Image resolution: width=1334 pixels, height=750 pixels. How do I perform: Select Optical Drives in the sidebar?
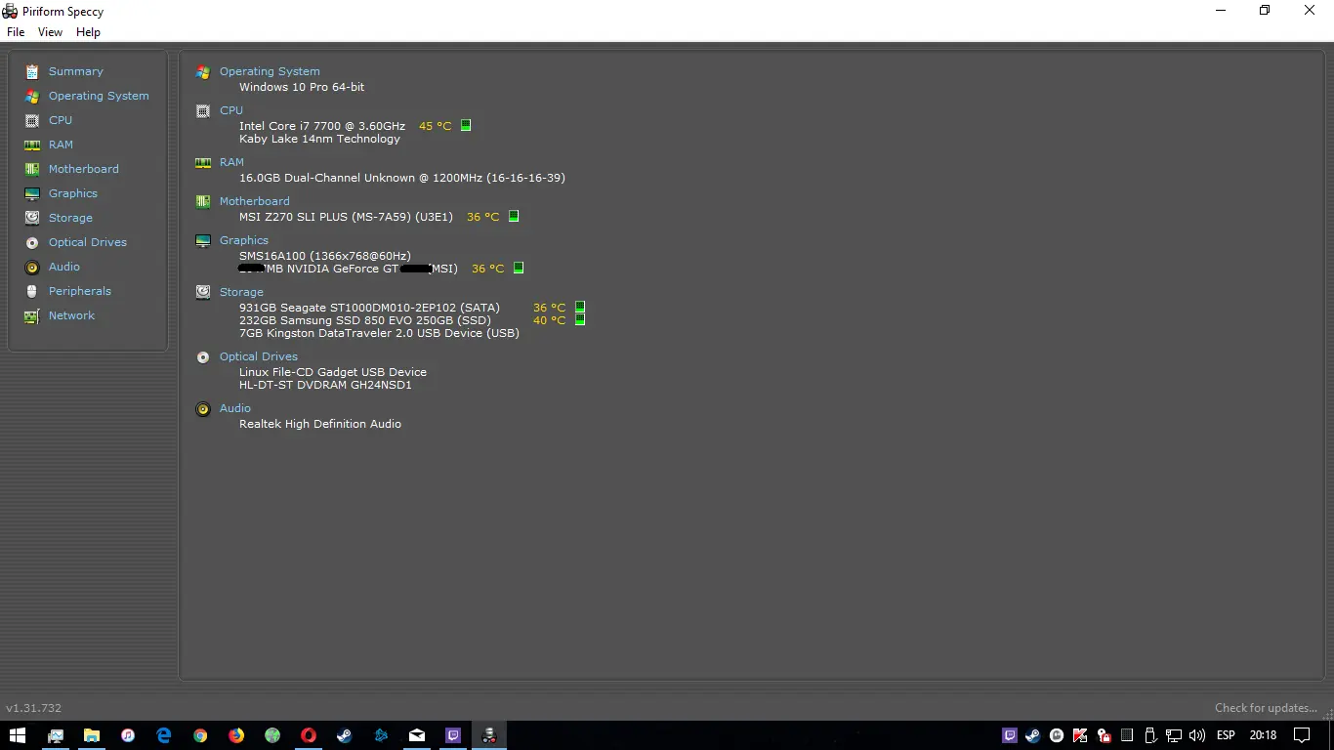tap(88, 242)
